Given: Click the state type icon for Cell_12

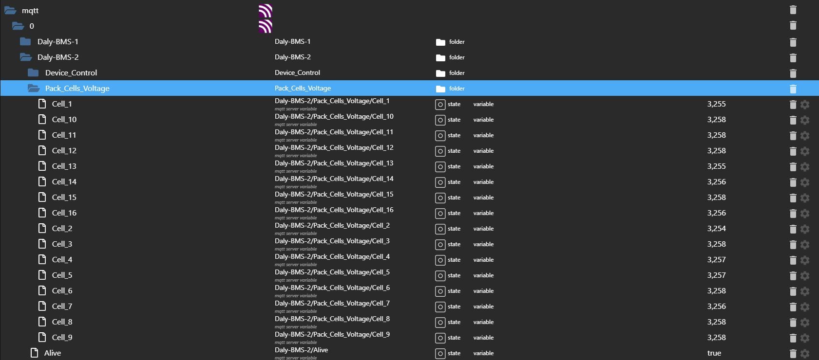Looking at the screenshot, I should 440,151.
